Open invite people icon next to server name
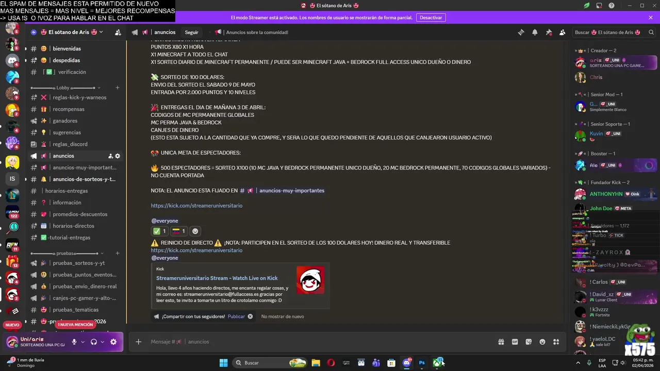Screen dimensions: 660x371 point(118,32)
